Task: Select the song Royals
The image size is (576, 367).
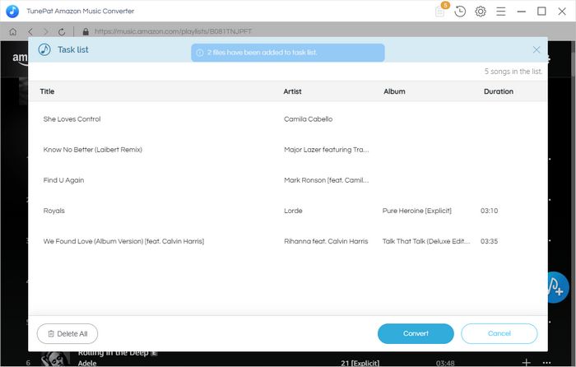Action: coord(54,211)
